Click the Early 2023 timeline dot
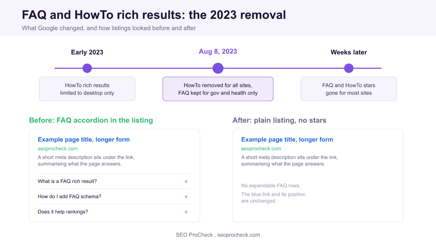The width and height of the screenshot is (436, 245). [87, 68]
